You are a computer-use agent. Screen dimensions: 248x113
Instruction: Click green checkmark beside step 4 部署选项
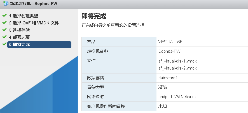pos(4,37)
